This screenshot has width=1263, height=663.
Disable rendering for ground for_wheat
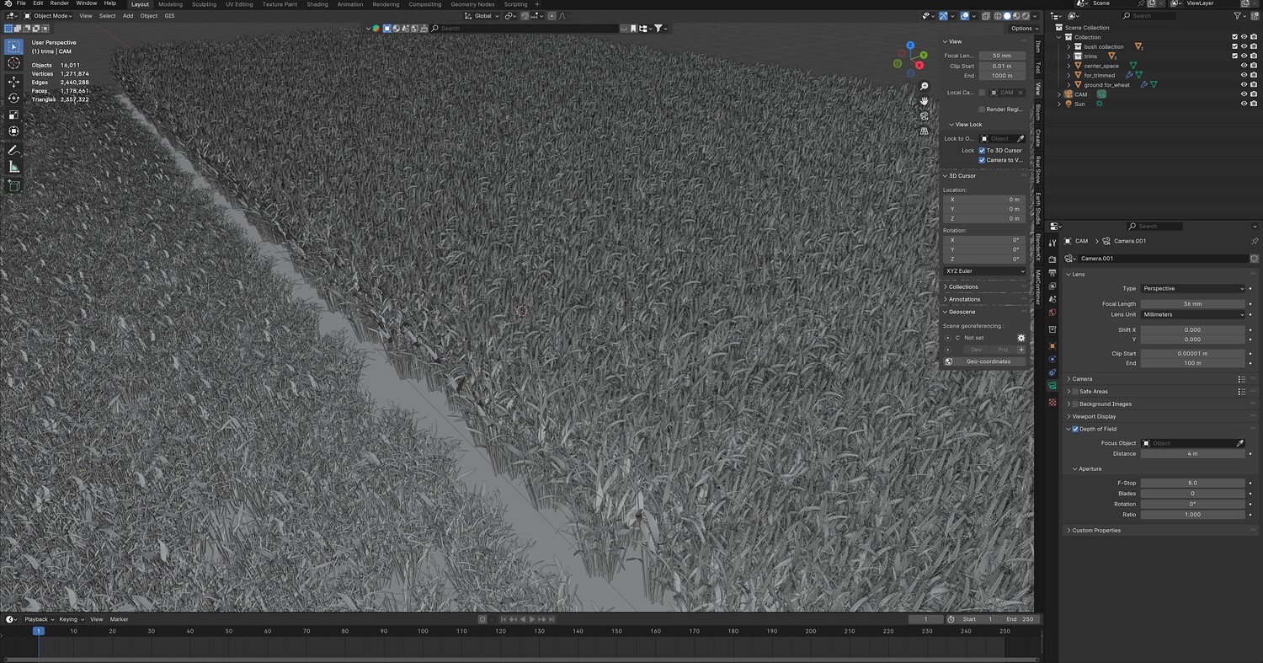click(1254, 85)
